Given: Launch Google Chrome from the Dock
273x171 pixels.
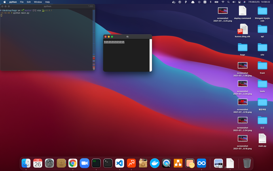Looking at the screenshot, I should click(x=73, y=163).
